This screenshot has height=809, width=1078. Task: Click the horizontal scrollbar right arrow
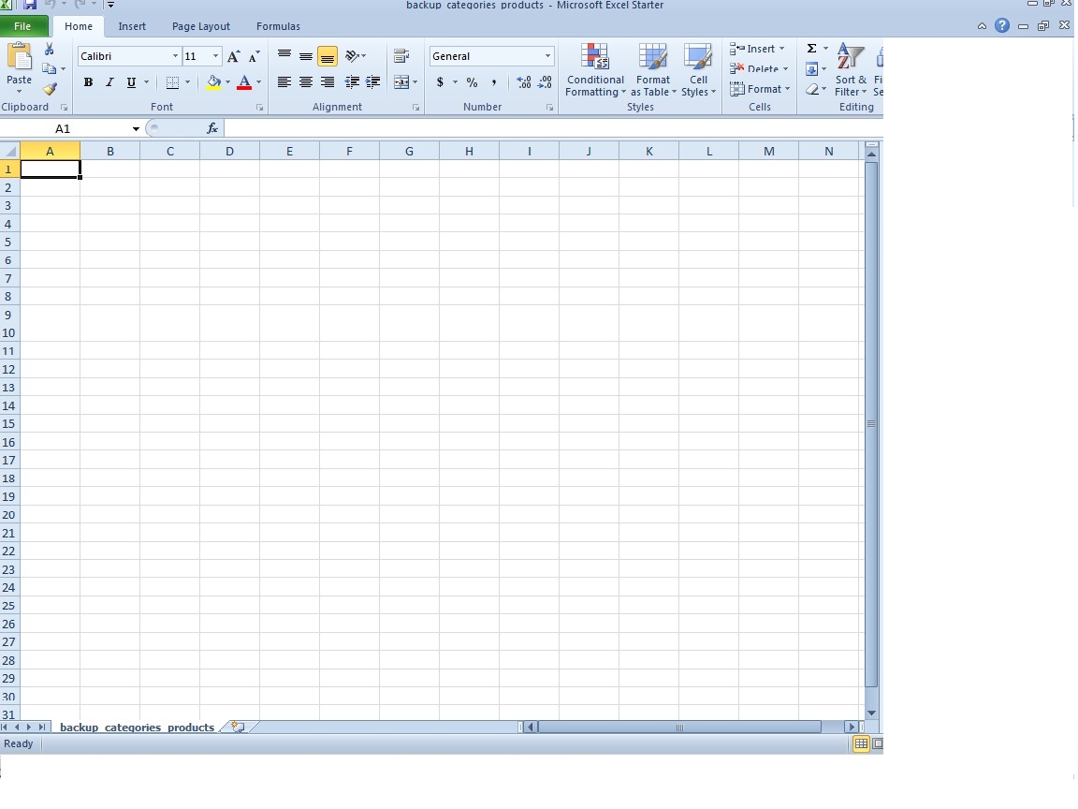(852, 727)
